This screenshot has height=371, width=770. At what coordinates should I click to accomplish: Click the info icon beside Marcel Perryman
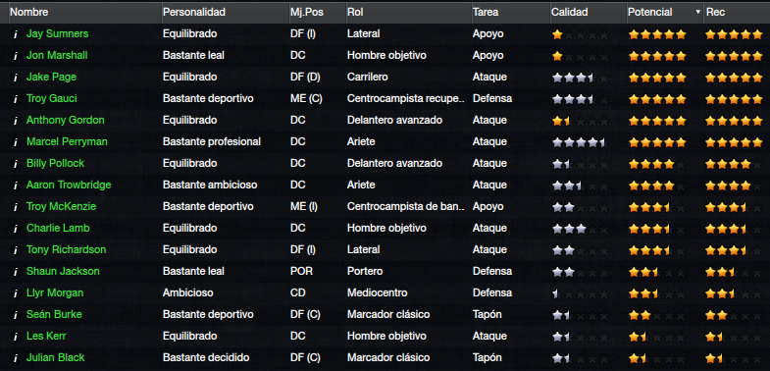(x=16, y=142)
